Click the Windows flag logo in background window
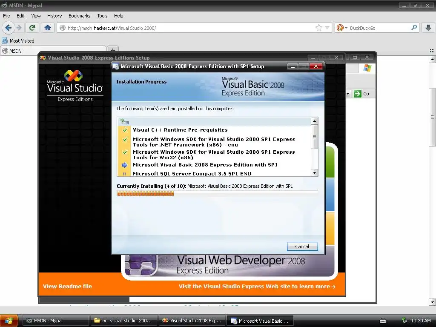 coord(367,68)
